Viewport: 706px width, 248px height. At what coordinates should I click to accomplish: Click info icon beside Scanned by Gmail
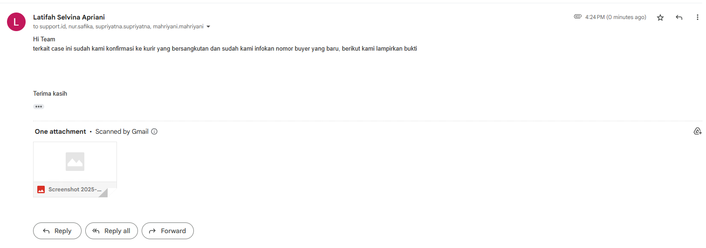[x=154, y=131]
